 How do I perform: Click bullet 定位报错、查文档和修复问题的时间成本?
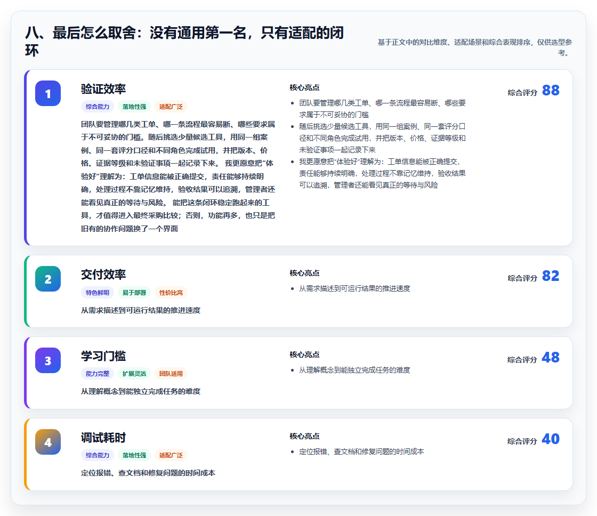coord(361,451)
